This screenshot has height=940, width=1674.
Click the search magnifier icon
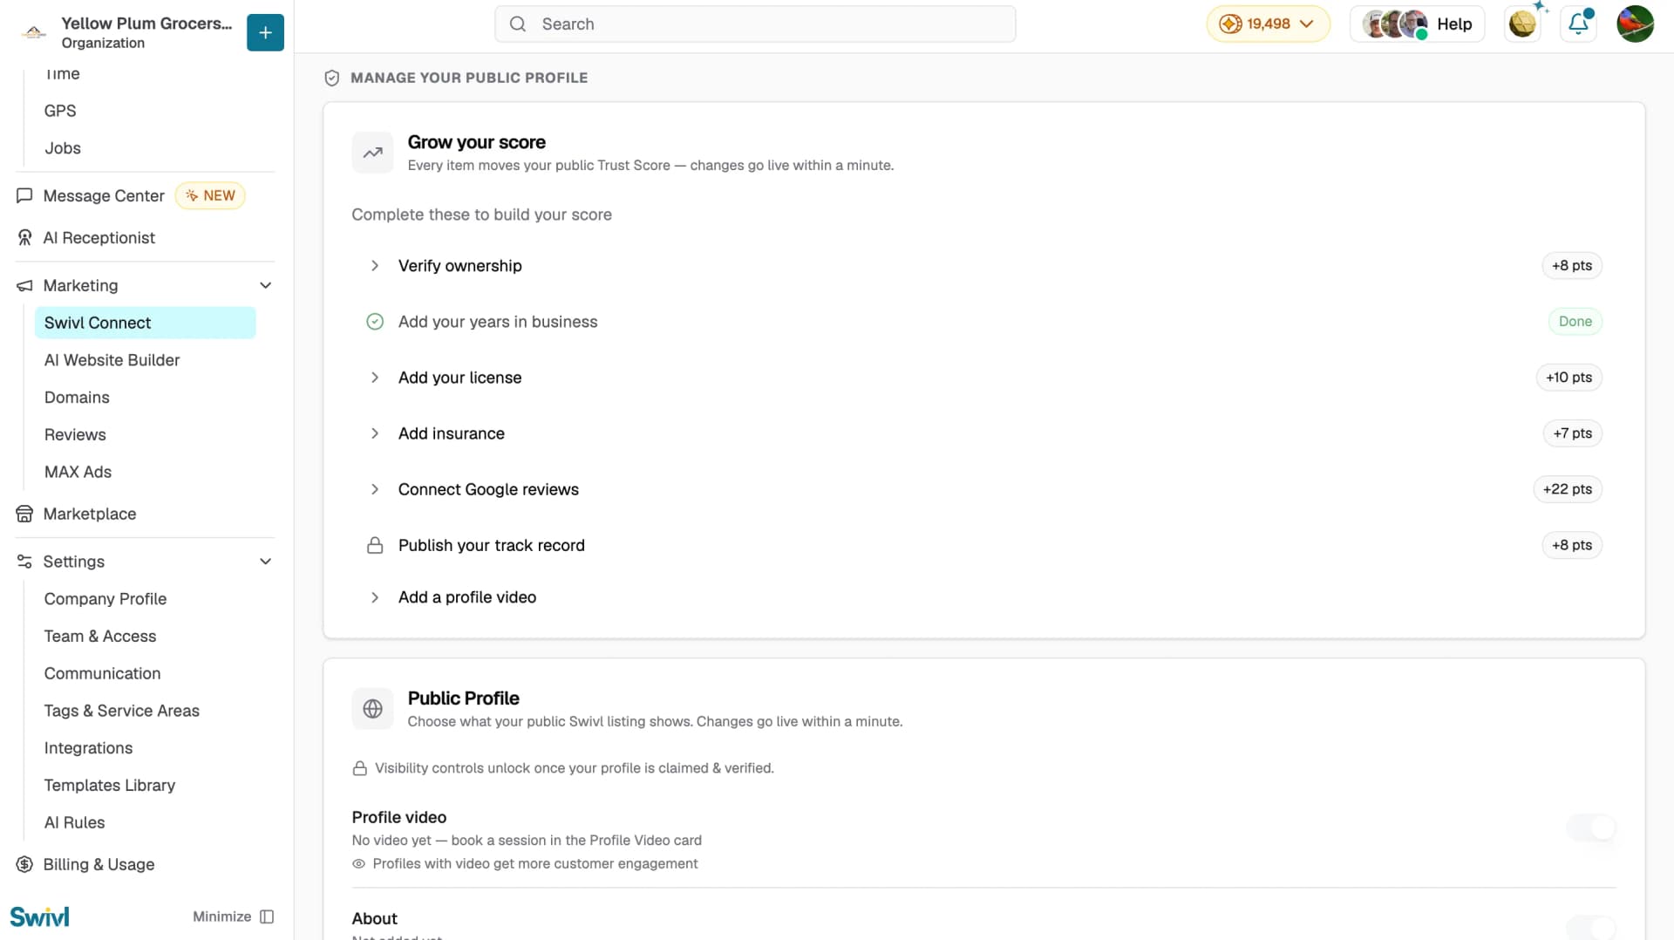tap(518, 24)
